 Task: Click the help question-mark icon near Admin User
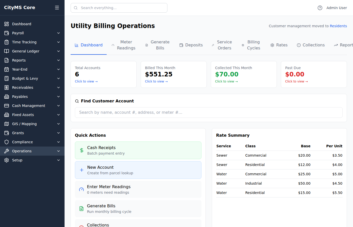(320, 8)
